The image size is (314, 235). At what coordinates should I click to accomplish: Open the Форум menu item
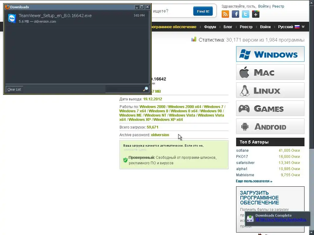(210, 27)
